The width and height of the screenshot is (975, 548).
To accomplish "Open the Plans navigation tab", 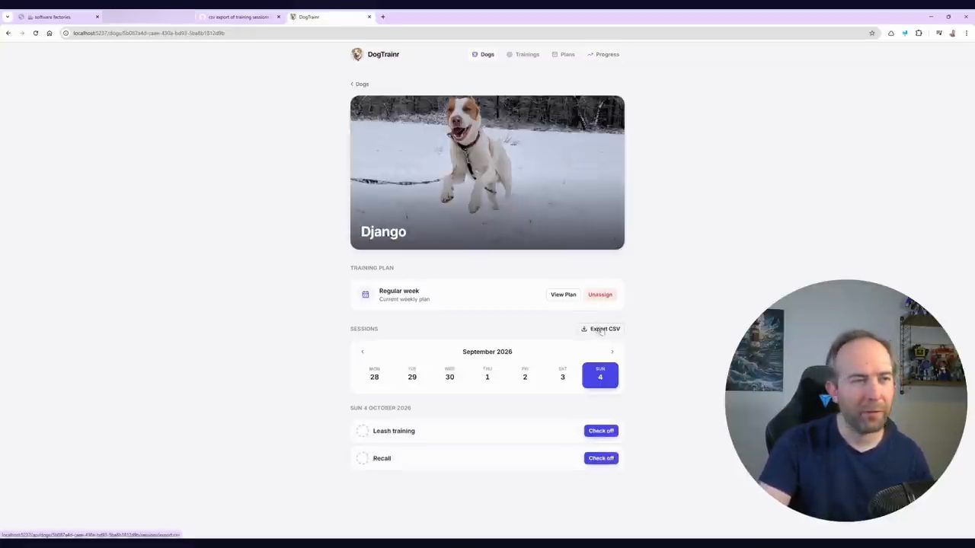I will [x=563, y=54].
